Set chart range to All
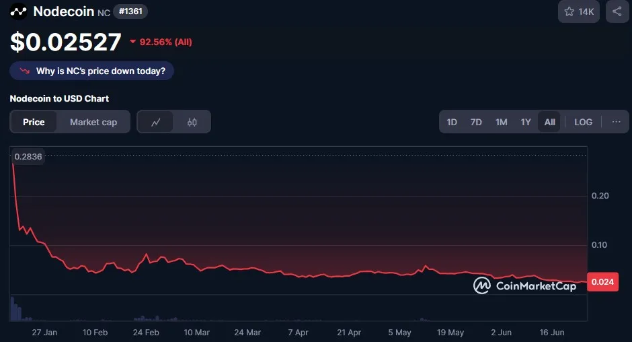Viewport: 632px width, 342px height. pyautogui.click(x=550, y=122)
